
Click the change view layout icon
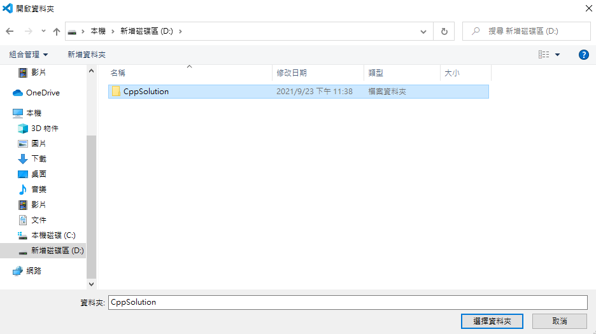pyautogui.click(x=544, y=55)
